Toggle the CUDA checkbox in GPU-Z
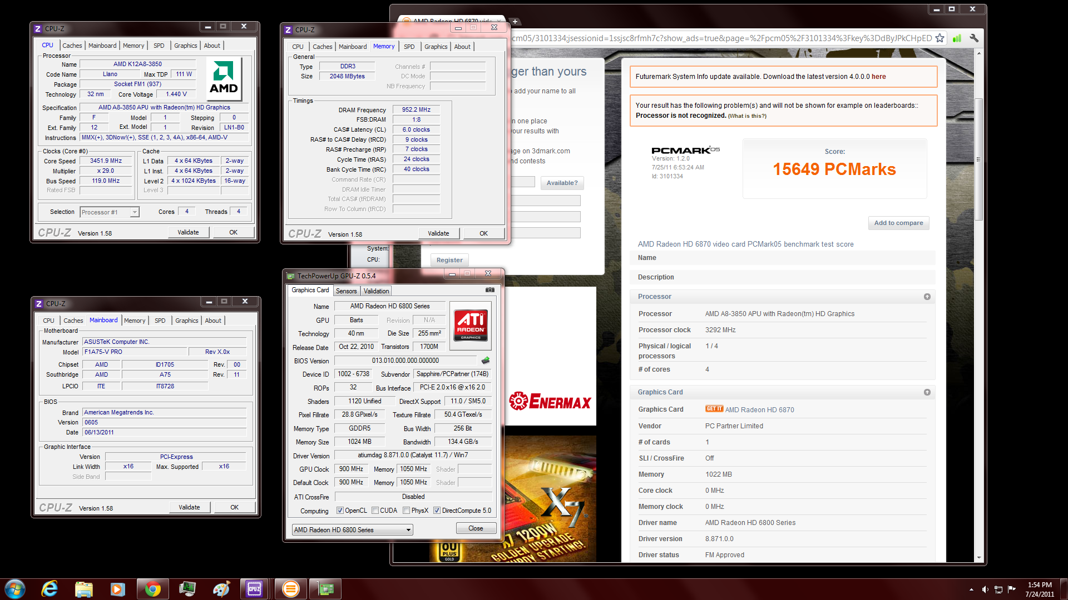This screenshot has width=1068, height=600. (375, 511)
